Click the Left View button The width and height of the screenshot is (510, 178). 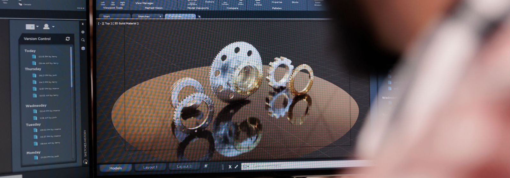coord(103,3)
